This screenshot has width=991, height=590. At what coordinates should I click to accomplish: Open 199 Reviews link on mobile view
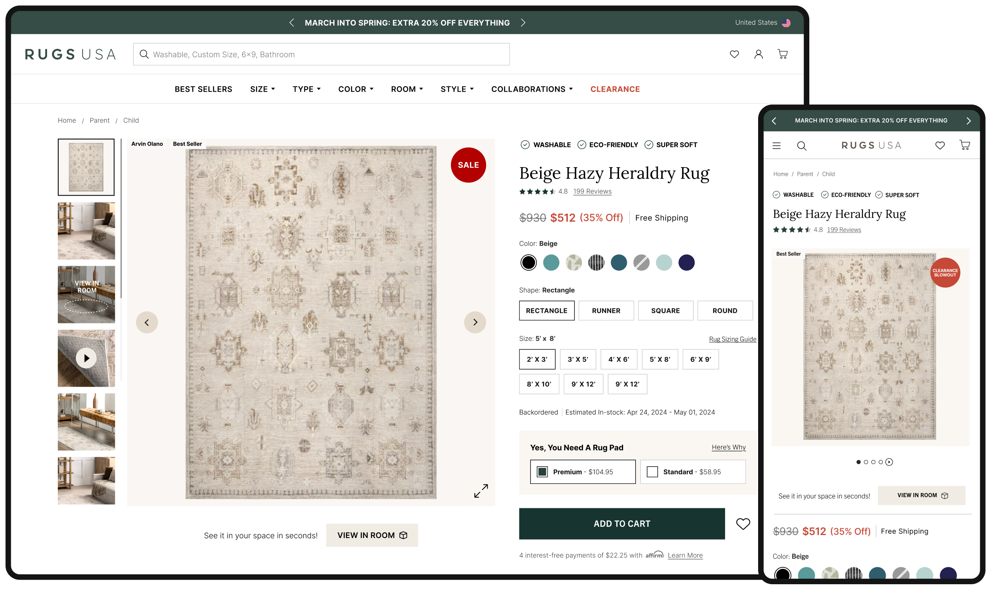coord(844,230)
